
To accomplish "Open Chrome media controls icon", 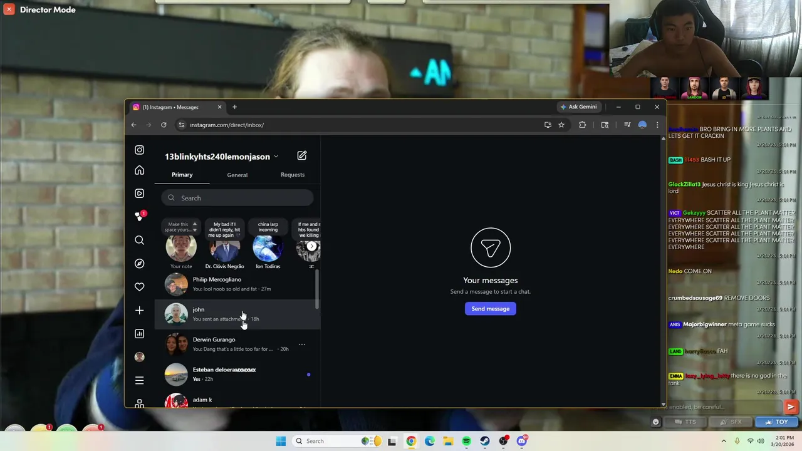I will pos(627,125).
